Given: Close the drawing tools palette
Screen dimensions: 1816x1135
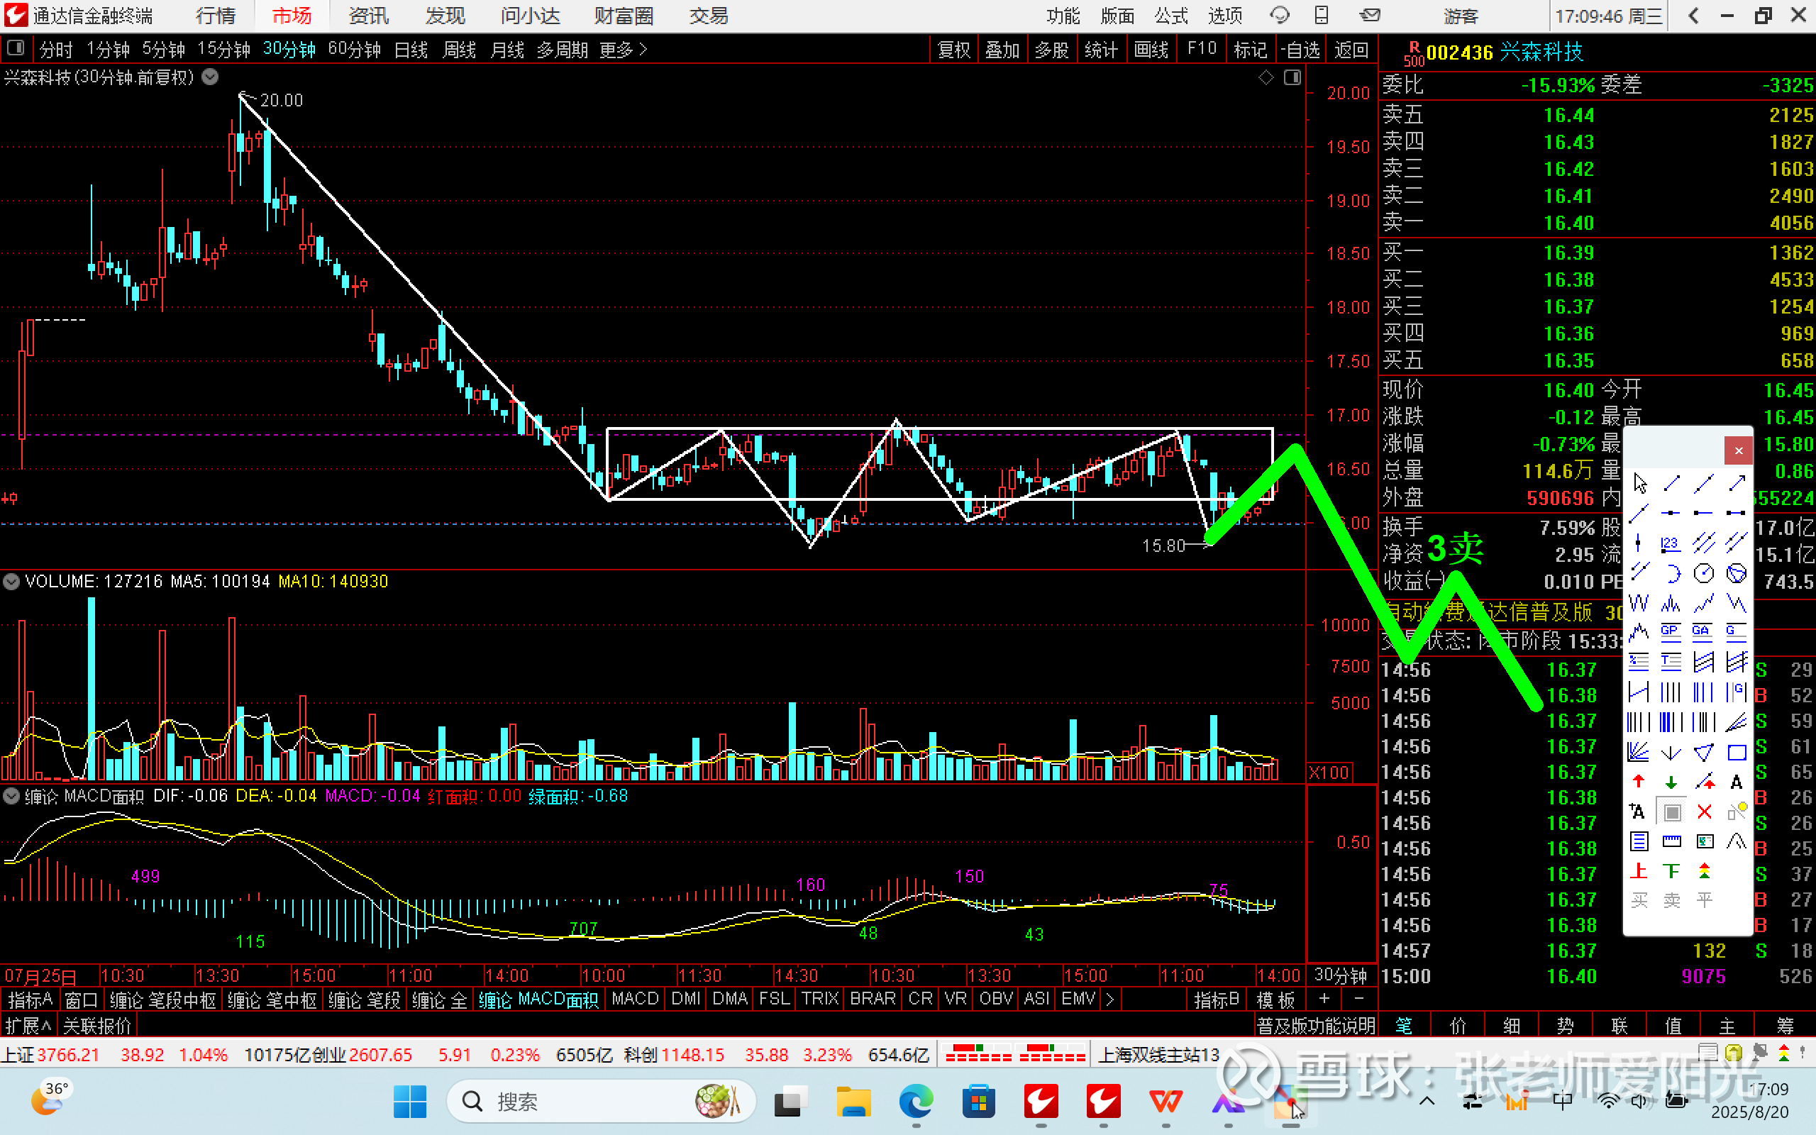Looking at the screenshot, I should (1738, 450).
